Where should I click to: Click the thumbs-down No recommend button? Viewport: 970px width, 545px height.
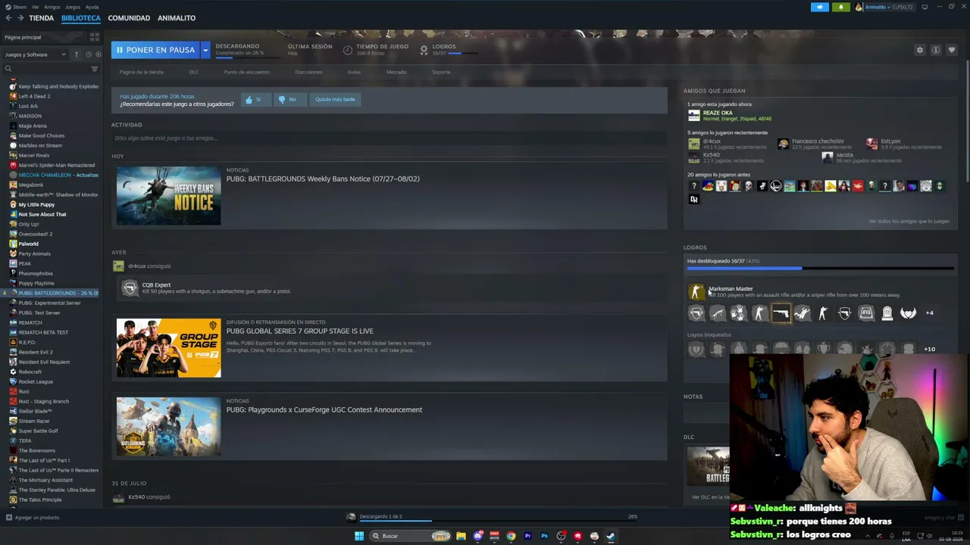click(289, 99)
